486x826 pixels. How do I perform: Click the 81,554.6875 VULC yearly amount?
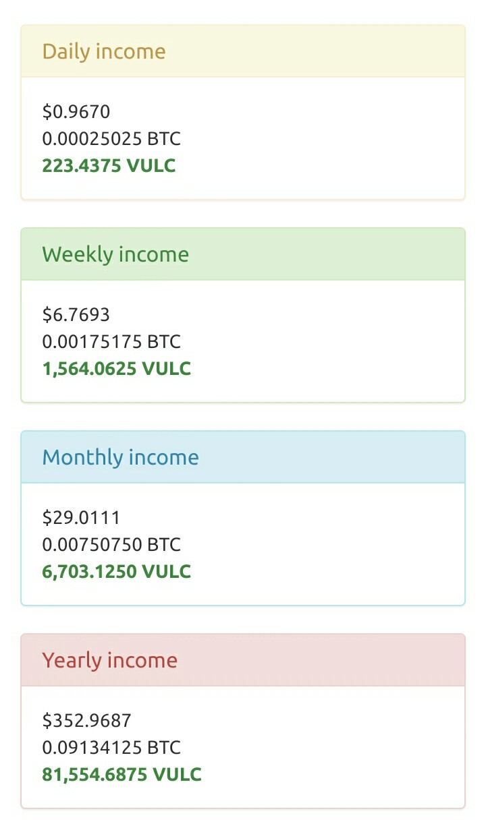coord(122,775)
